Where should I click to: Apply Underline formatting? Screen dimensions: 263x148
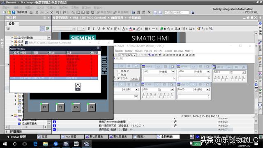click(x=99, y=29)
